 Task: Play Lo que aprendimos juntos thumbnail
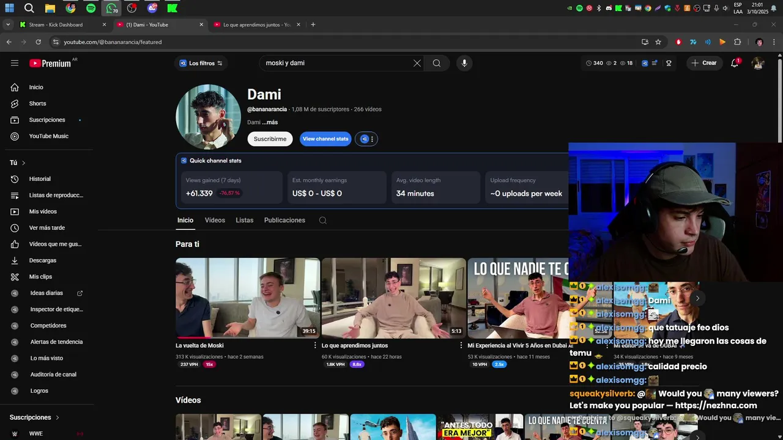(394, 298)
